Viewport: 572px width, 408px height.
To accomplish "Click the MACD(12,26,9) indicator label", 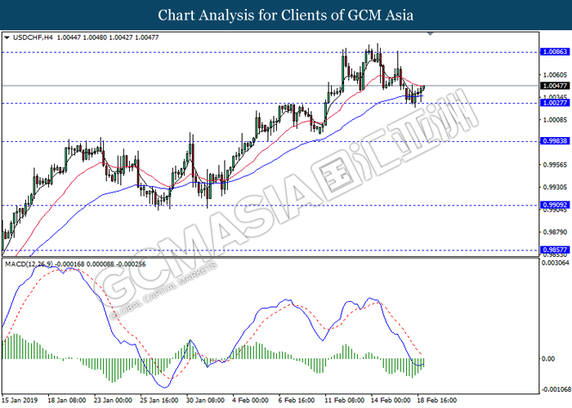I will pyautogui.click(x=29, y=264).
